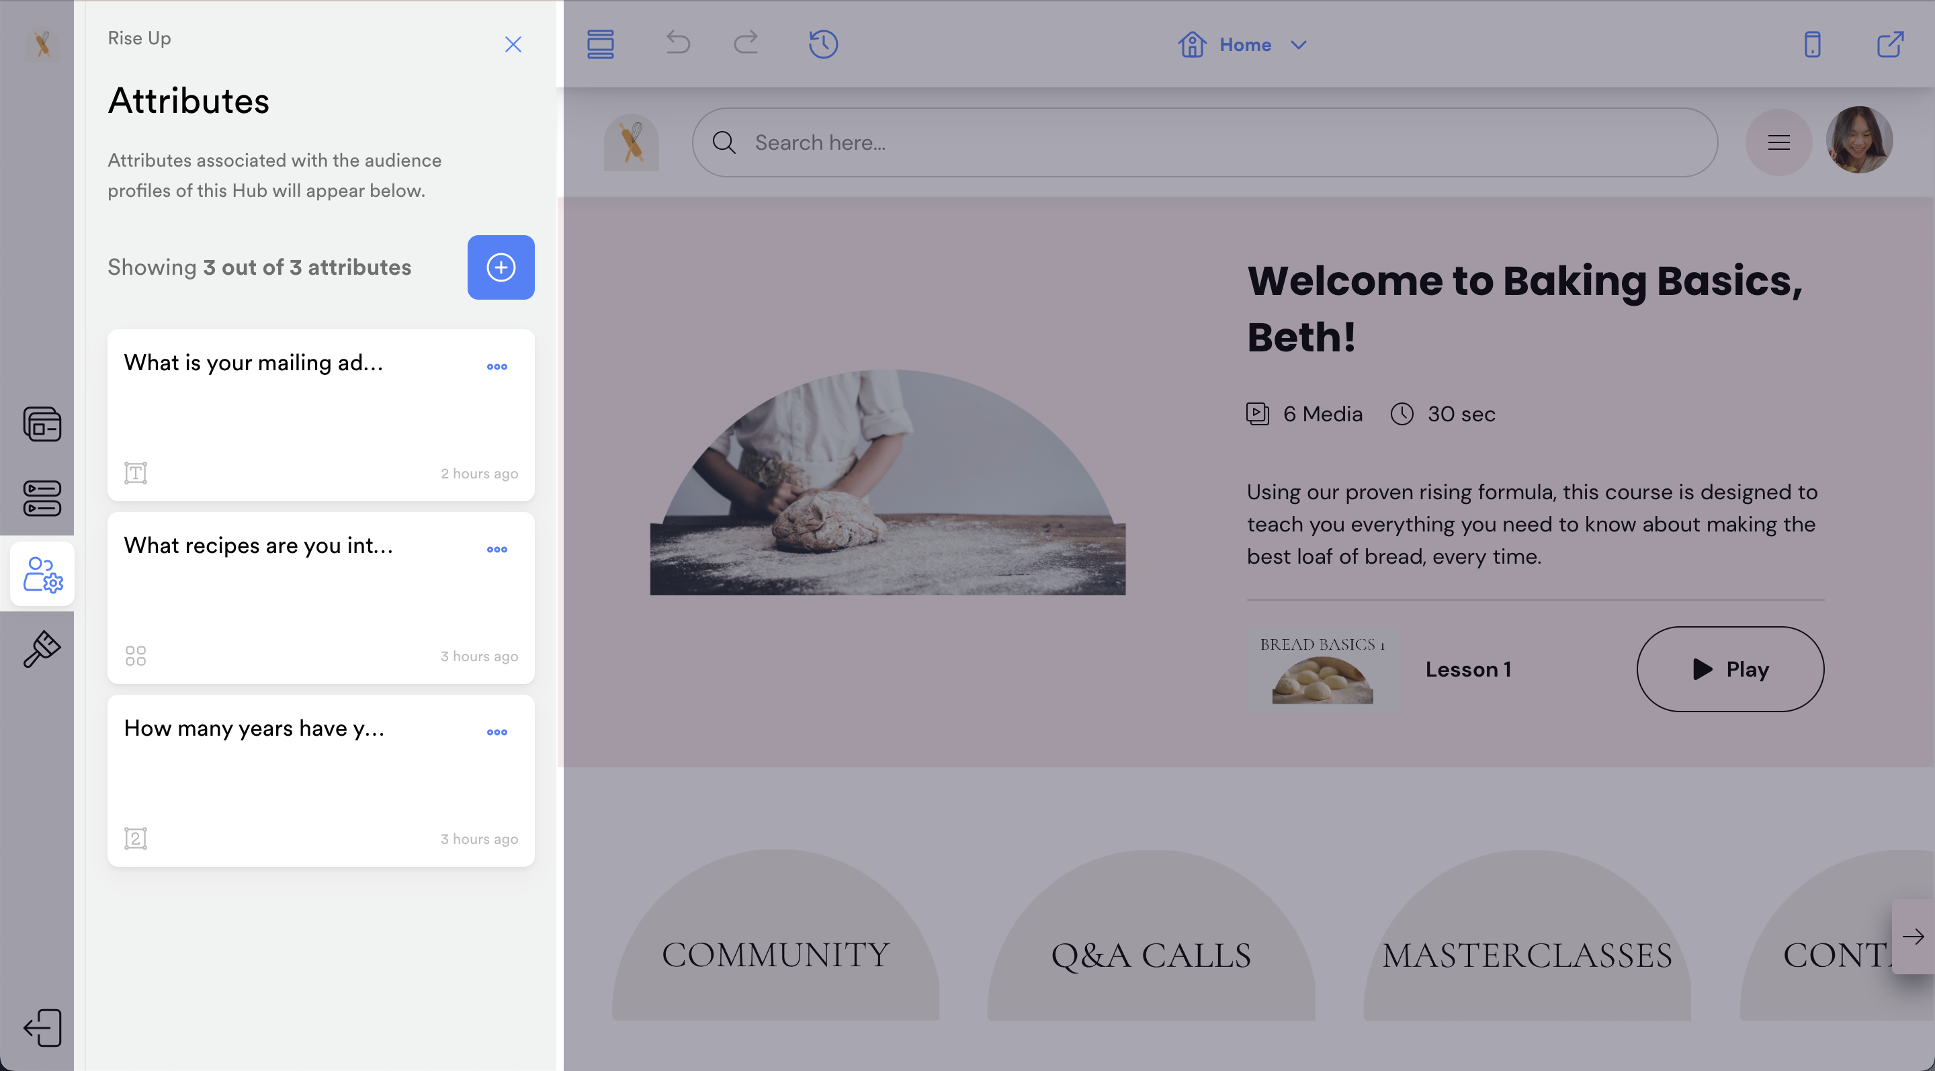Image resolution: width=1935 pixels, height=1071 pixels.
Task: Open the audience settings sidebar icon
Action: click(42, 574)
